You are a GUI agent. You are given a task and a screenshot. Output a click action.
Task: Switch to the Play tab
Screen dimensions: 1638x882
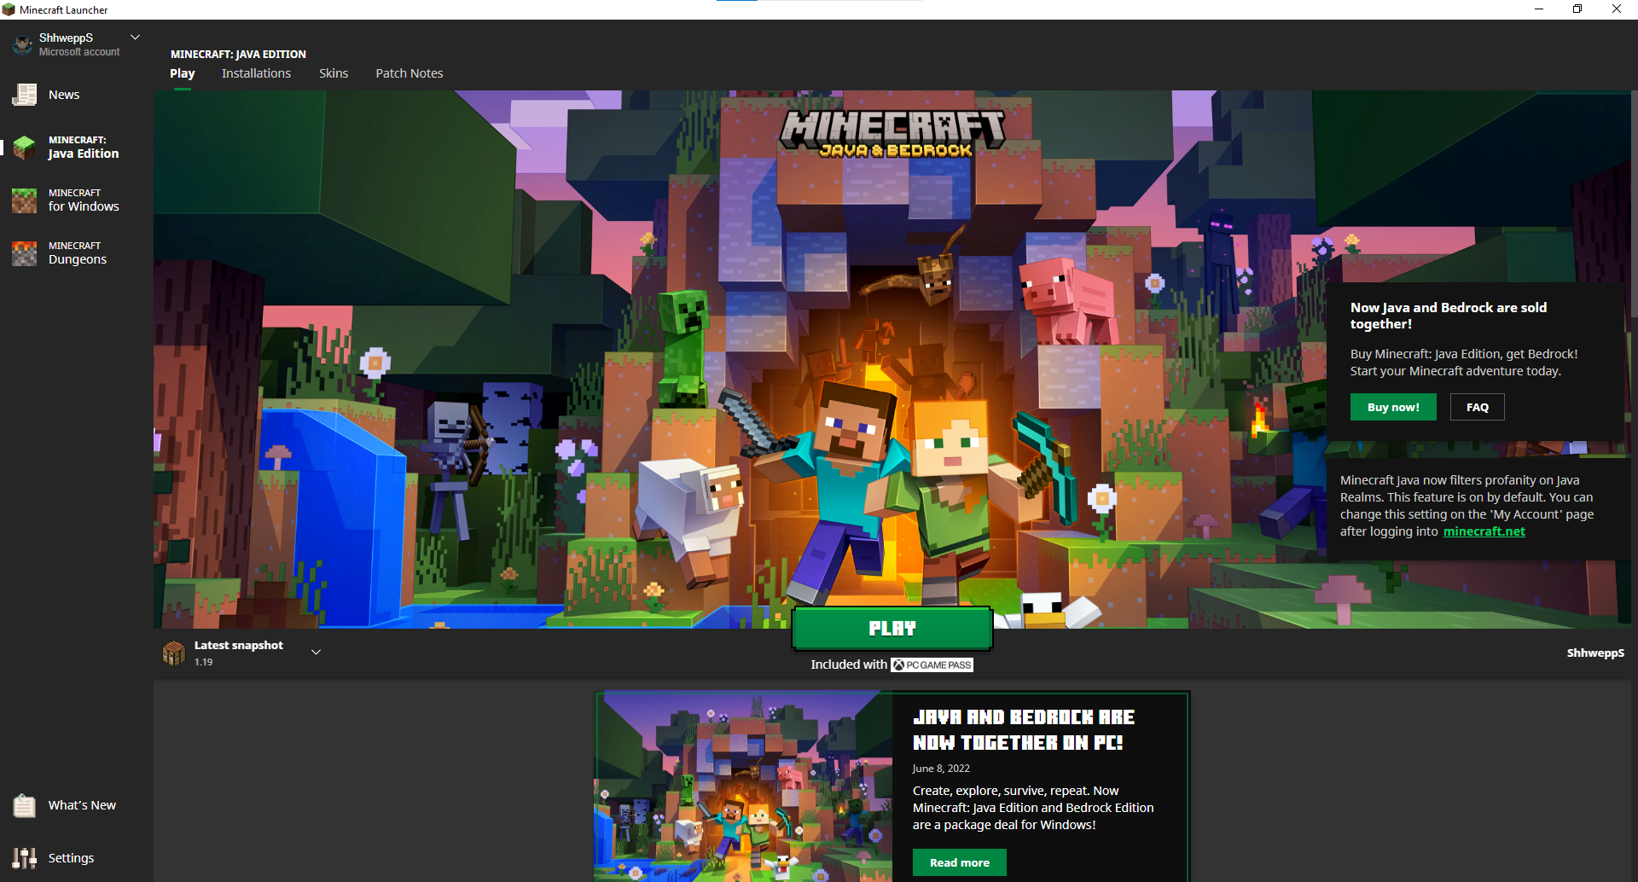[183, 73]
